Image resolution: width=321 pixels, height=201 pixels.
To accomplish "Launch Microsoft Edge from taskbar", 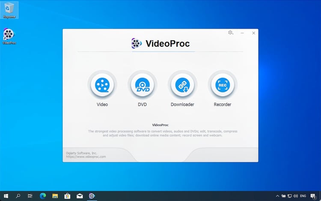I will (x=43, y=196).
